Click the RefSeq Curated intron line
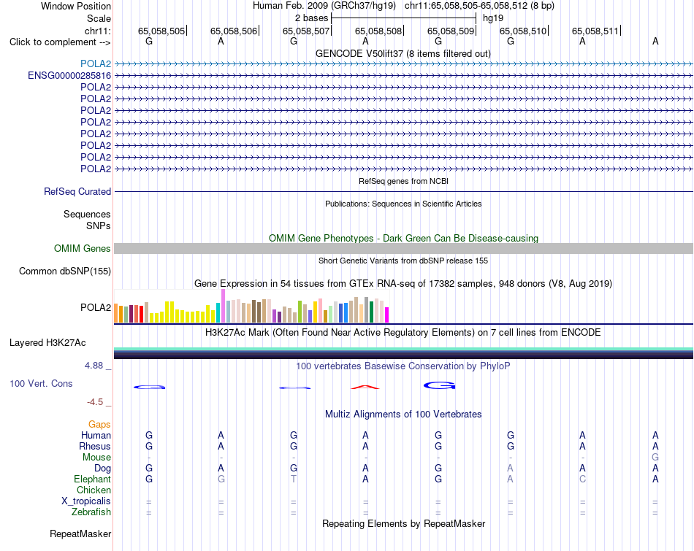The image size is (694, 551). click(403, 191)
